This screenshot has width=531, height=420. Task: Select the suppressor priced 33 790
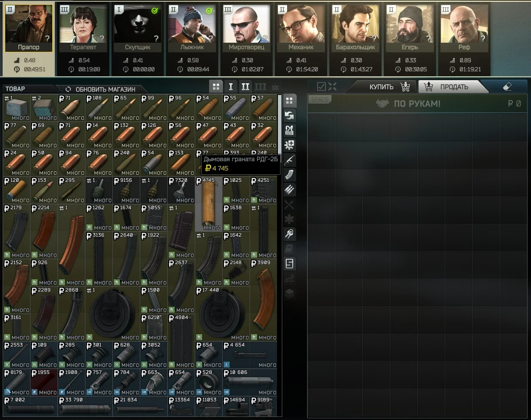pos(85,406)
